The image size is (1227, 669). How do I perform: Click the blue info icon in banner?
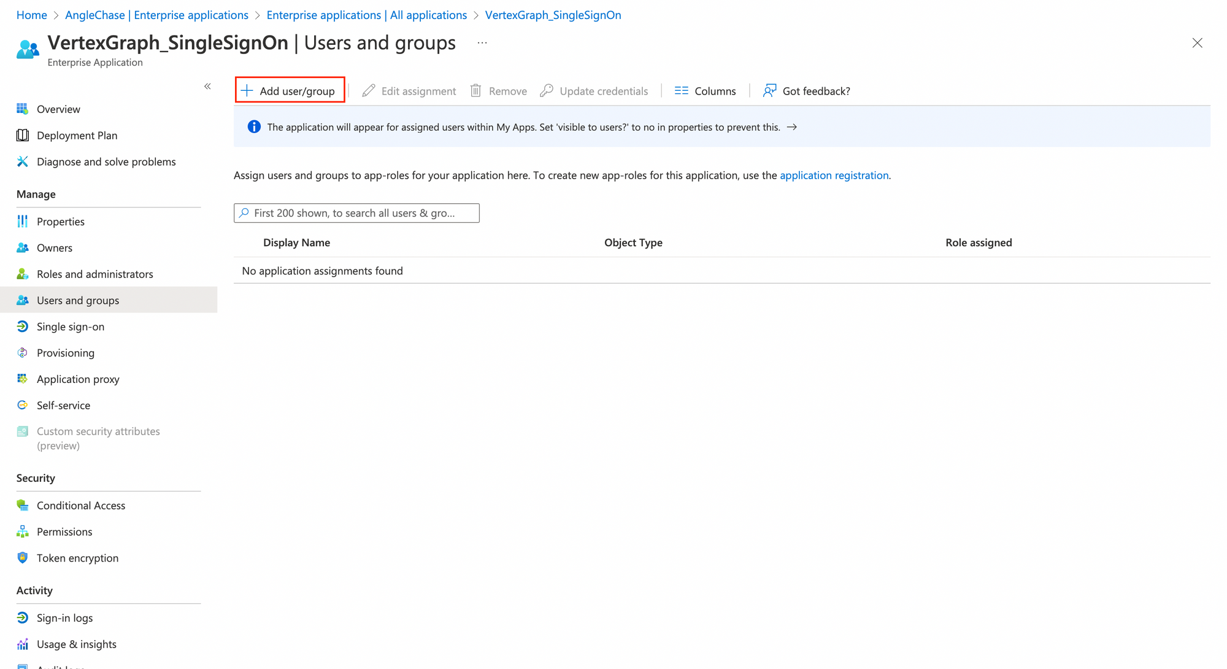point(254,127)
